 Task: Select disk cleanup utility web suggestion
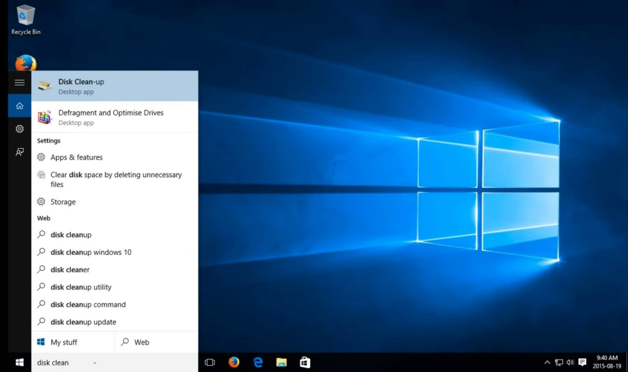click(x=81, y=287)
